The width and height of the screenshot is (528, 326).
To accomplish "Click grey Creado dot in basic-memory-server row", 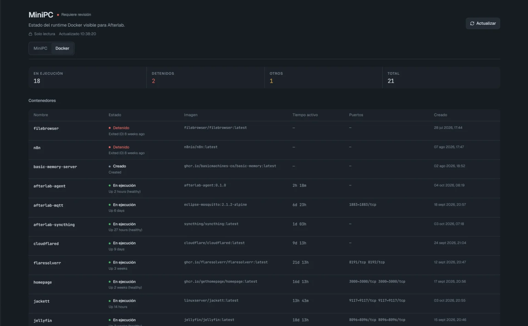I will pos(110,166).
